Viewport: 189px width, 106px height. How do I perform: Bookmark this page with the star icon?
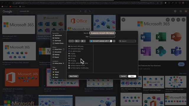coord(161,3)
